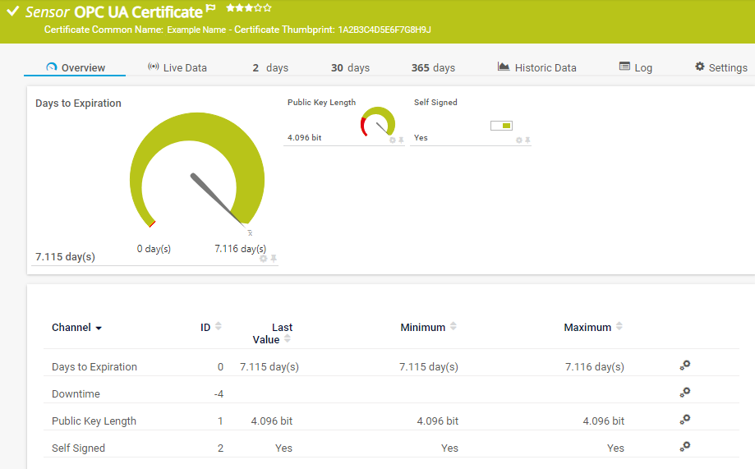This screenshot has height=469, width=755.
Task: Set priority to one star
Action: pyautogui.click(x=230, y=8)
